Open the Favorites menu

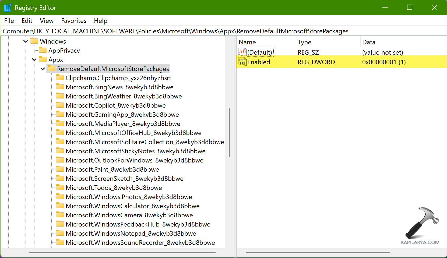click(73, 21)
